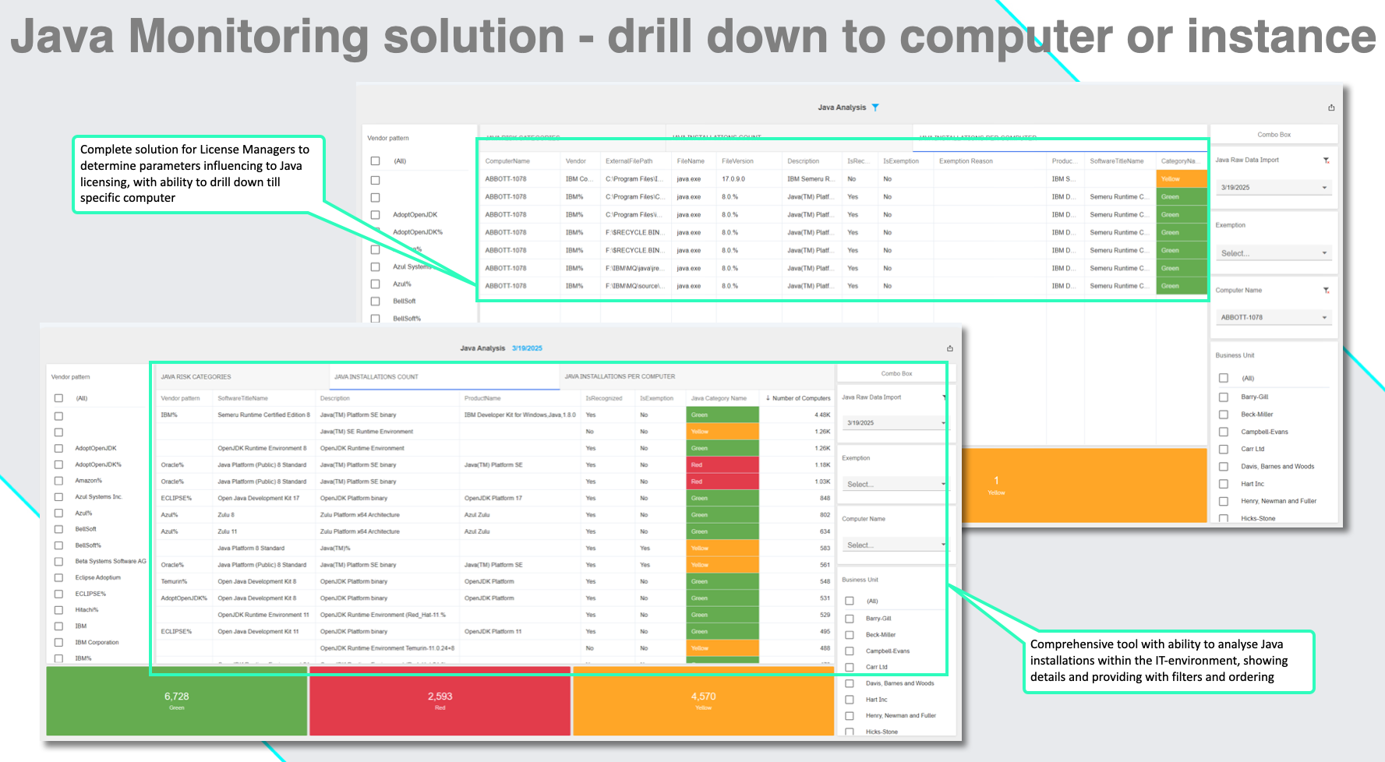The height and width of the screenshot is (762, 1385).
Task: Clear the Java Raw Data Import filter in upper dashboard
Action: pos(1326,161)
